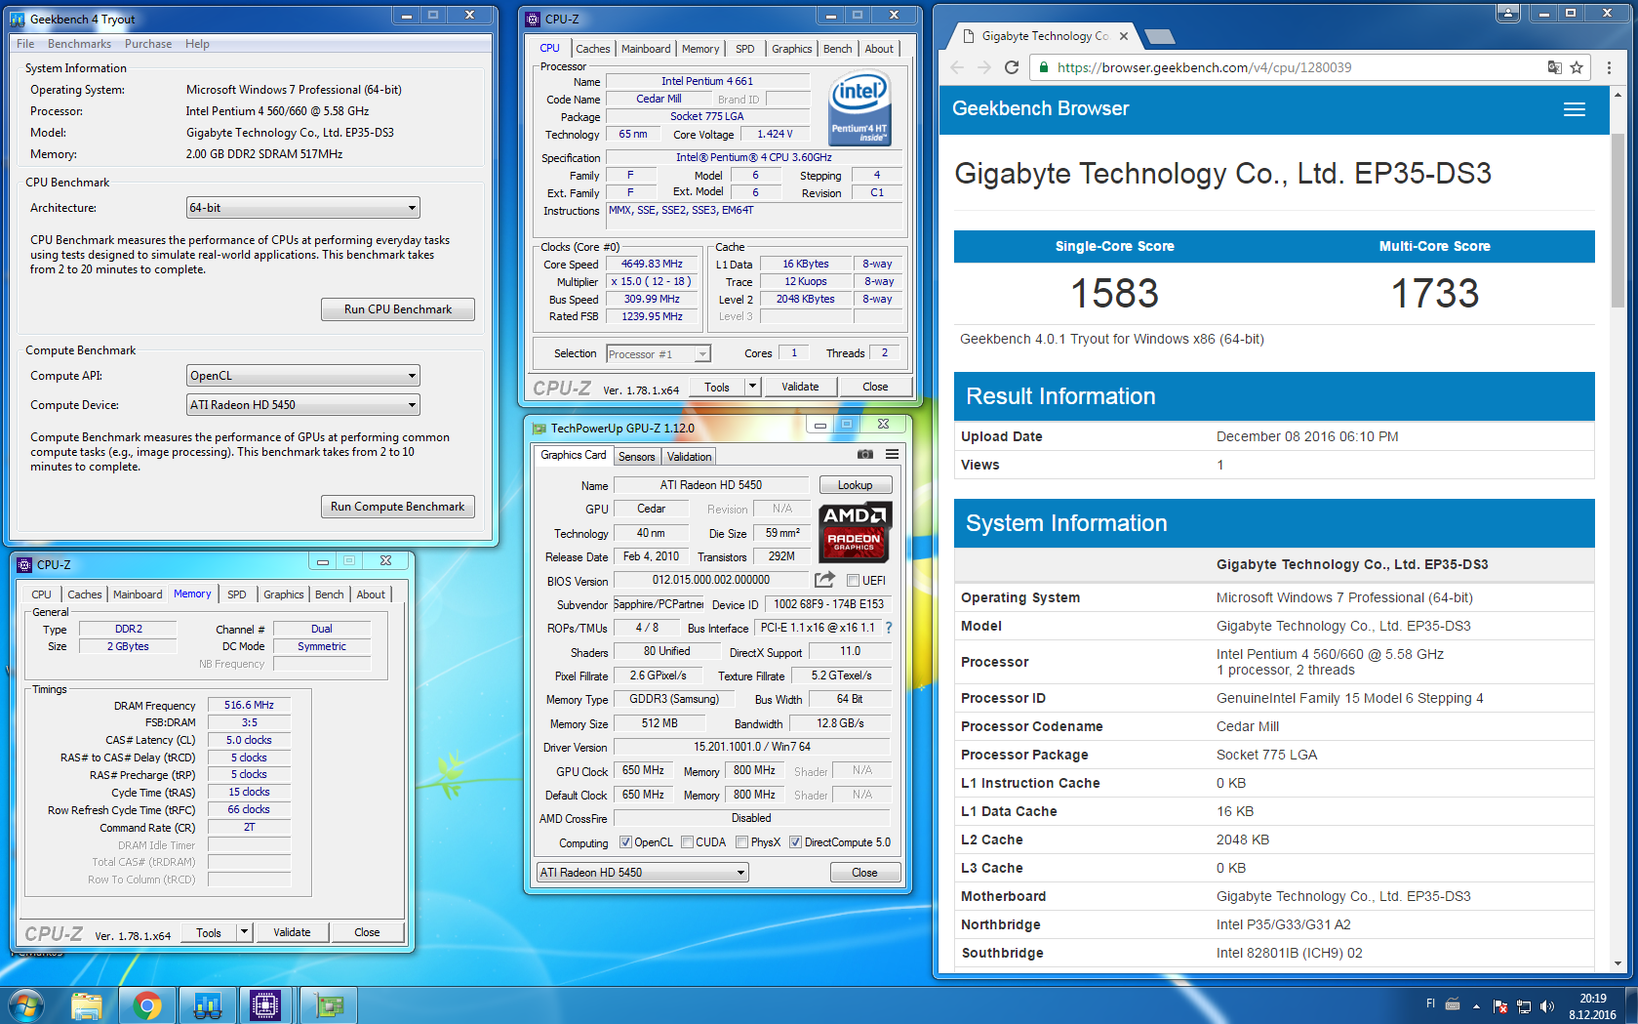Click the Chrome address bar URL
Image resolution: width=1638 pixels, height=1024 pixels.
(1204, 67)
